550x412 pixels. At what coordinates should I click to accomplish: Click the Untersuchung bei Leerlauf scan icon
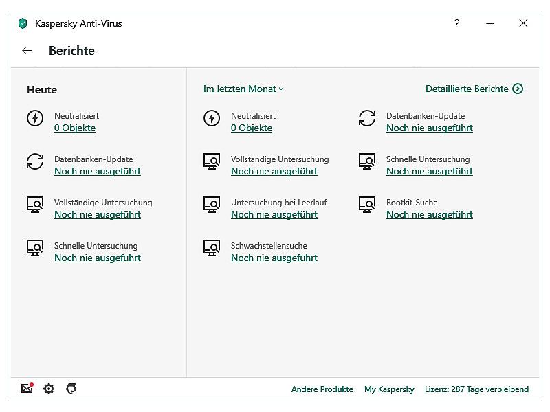point(212,205)
